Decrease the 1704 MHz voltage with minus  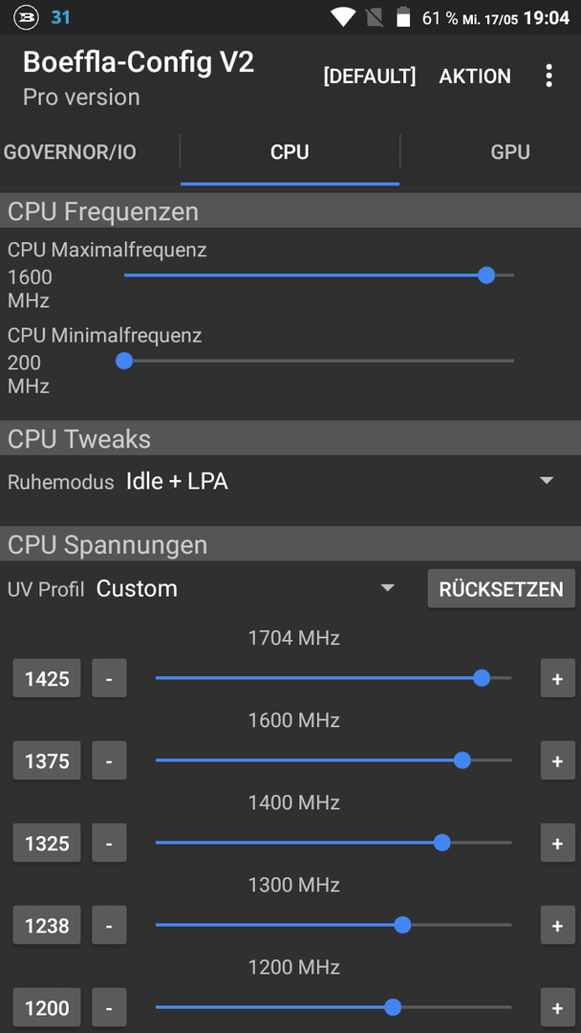coord(109,678)
